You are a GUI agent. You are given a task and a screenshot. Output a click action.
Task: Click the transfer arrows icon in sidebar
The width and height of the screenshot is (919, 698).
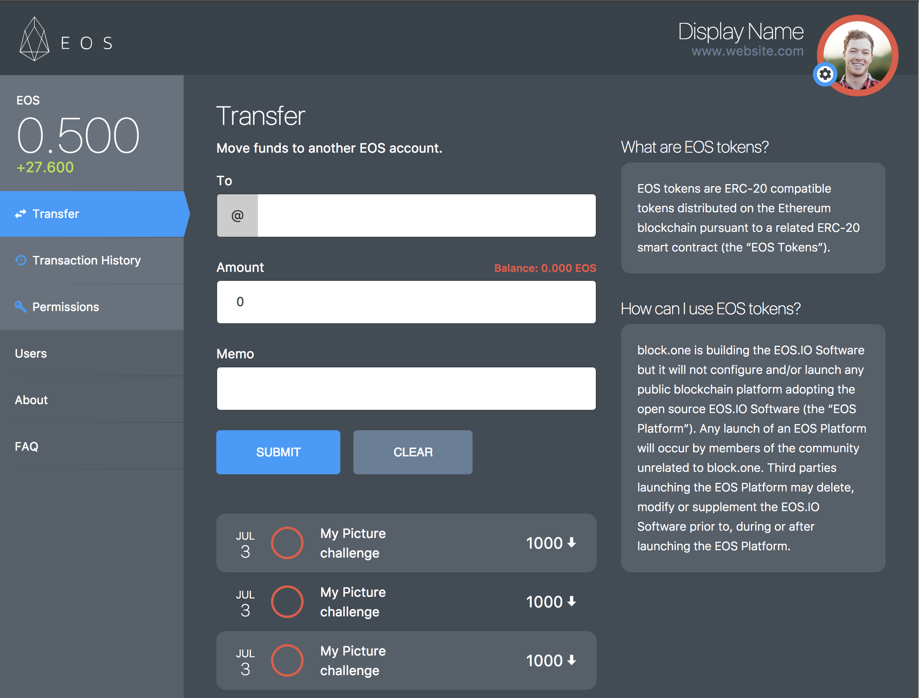tap(21, 214)
